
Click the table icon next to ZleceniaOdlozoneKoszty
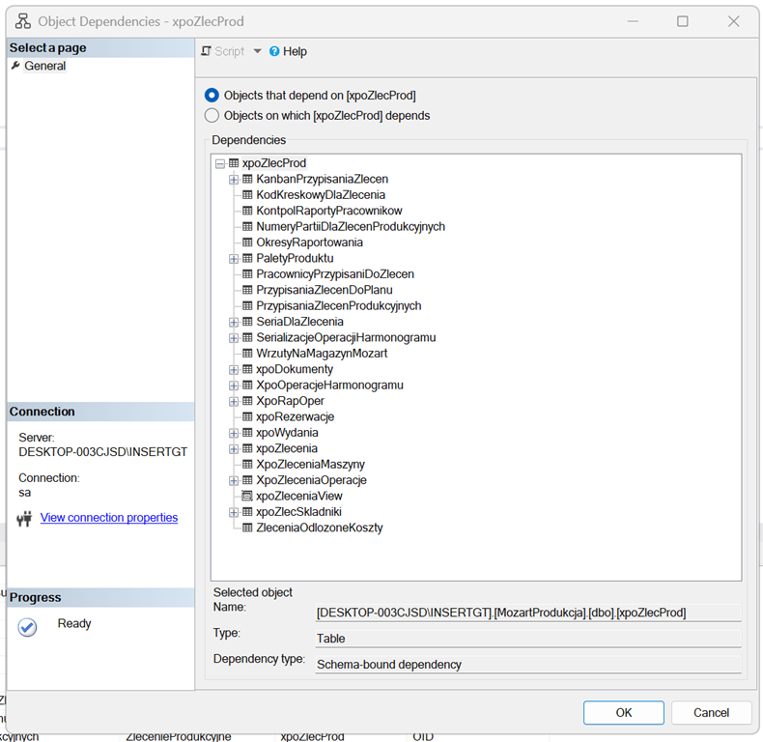point(247,528)
